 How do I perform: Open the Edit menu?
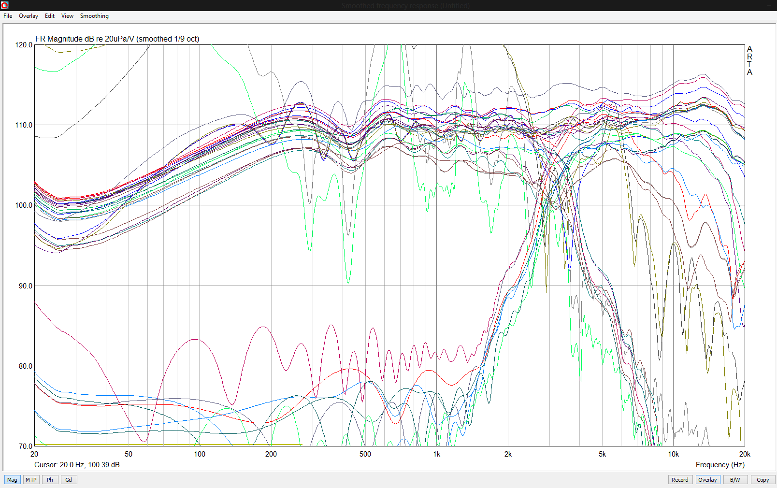[50, 16]
